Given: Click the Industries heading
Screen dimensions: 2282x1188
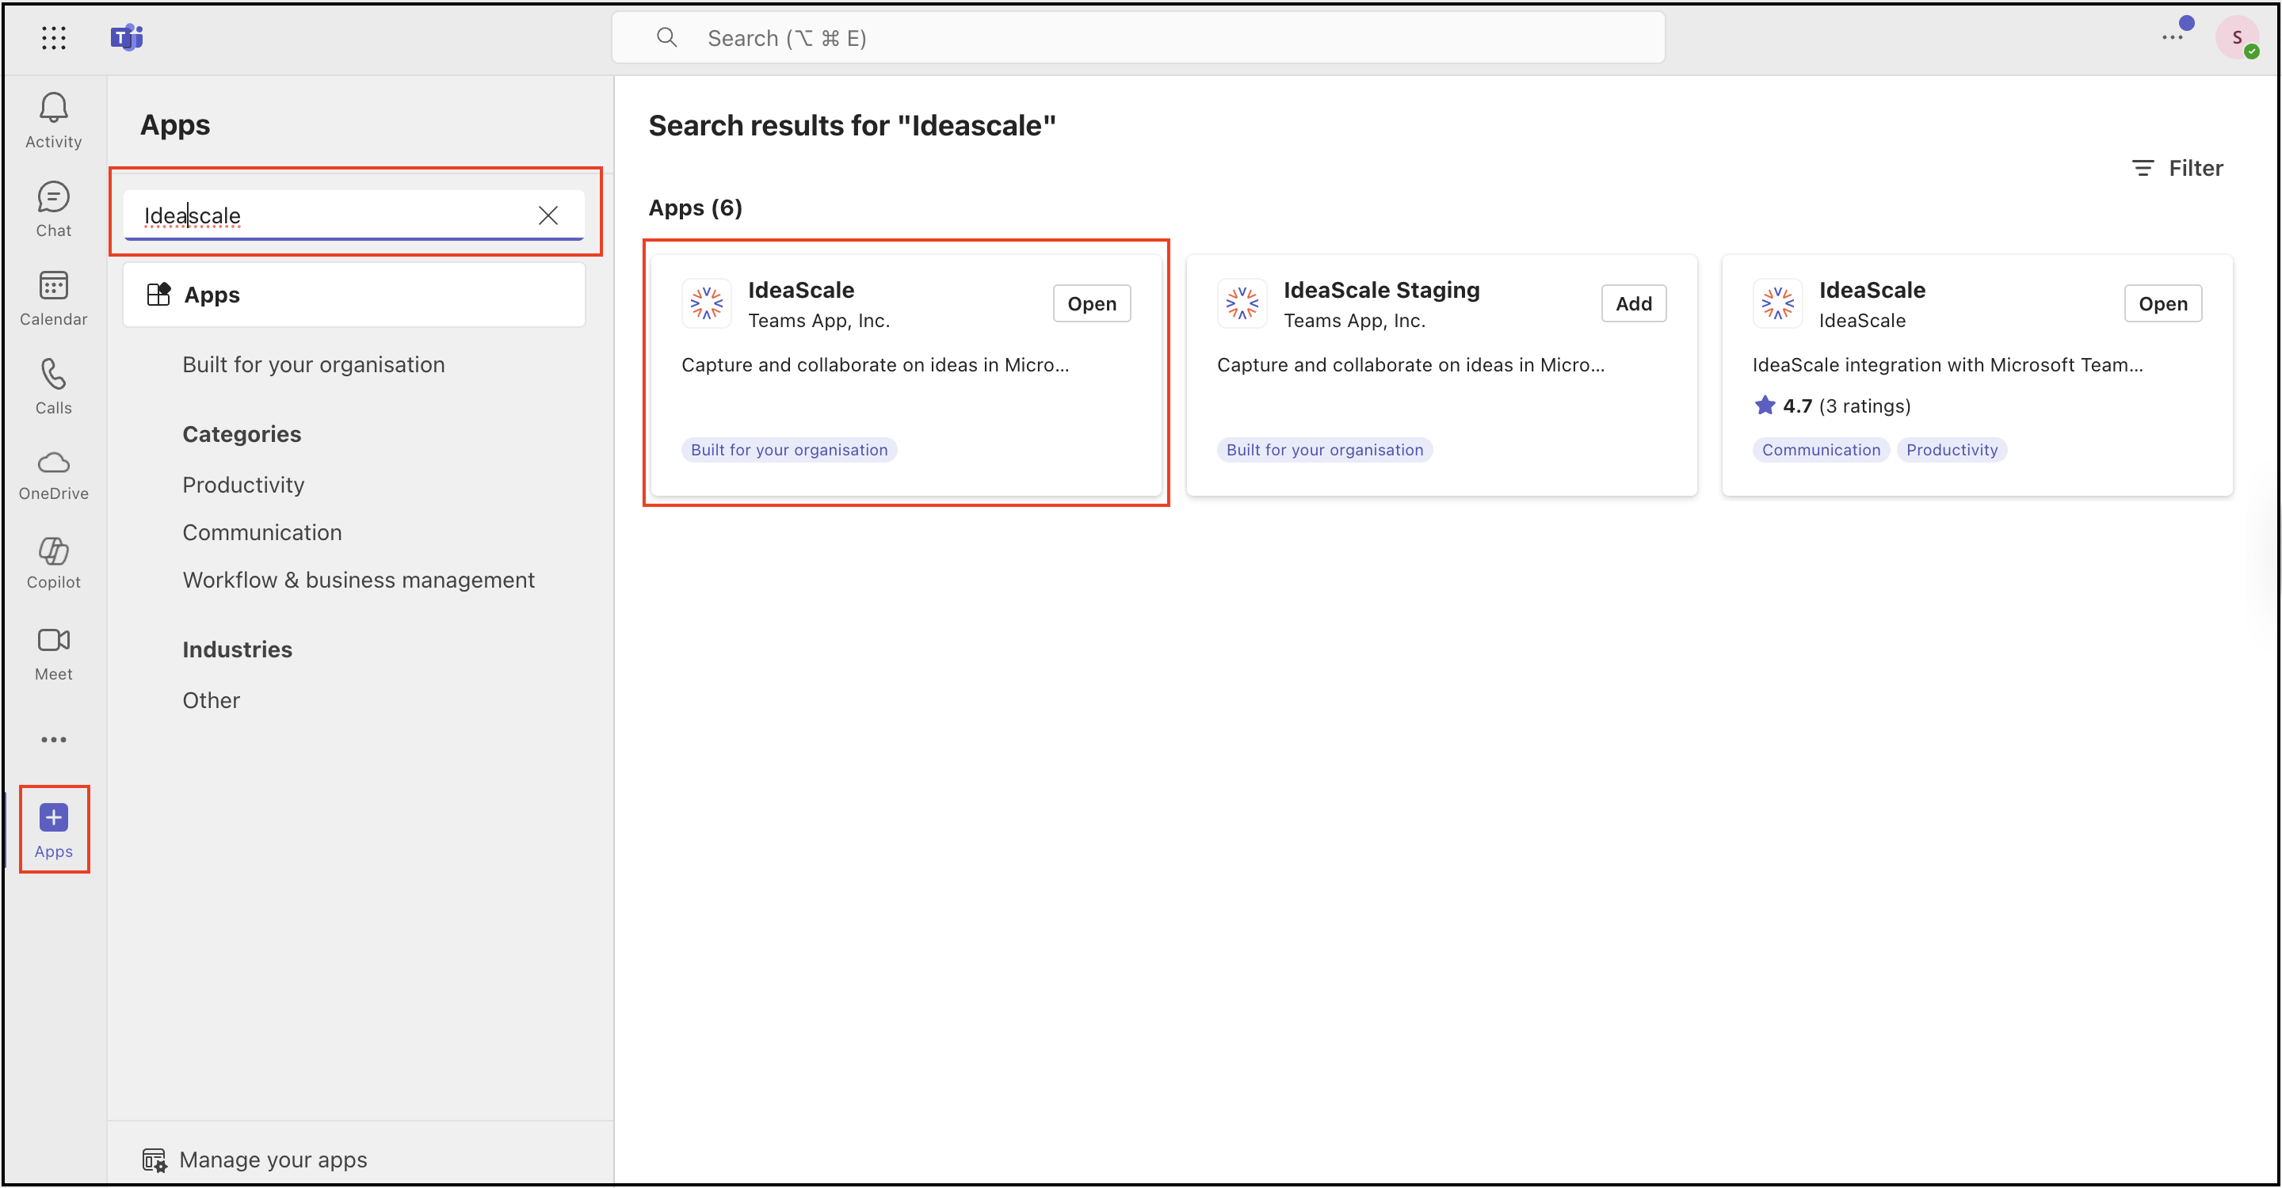Looking at the screenshot, I should tap(238, 649).
